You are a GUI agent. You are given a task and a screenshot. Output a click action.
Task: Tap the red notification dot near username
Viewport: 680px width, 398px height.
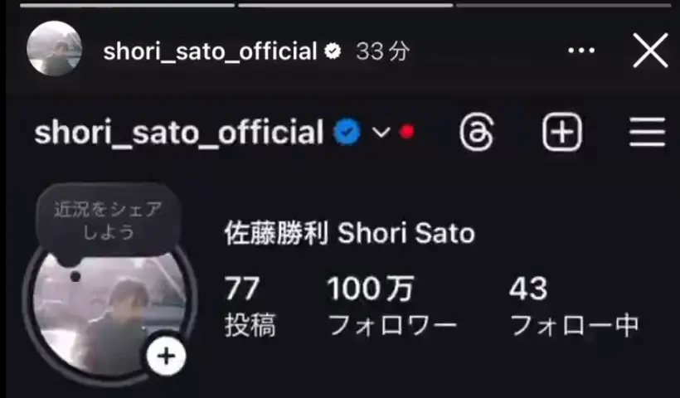point(406,131)
